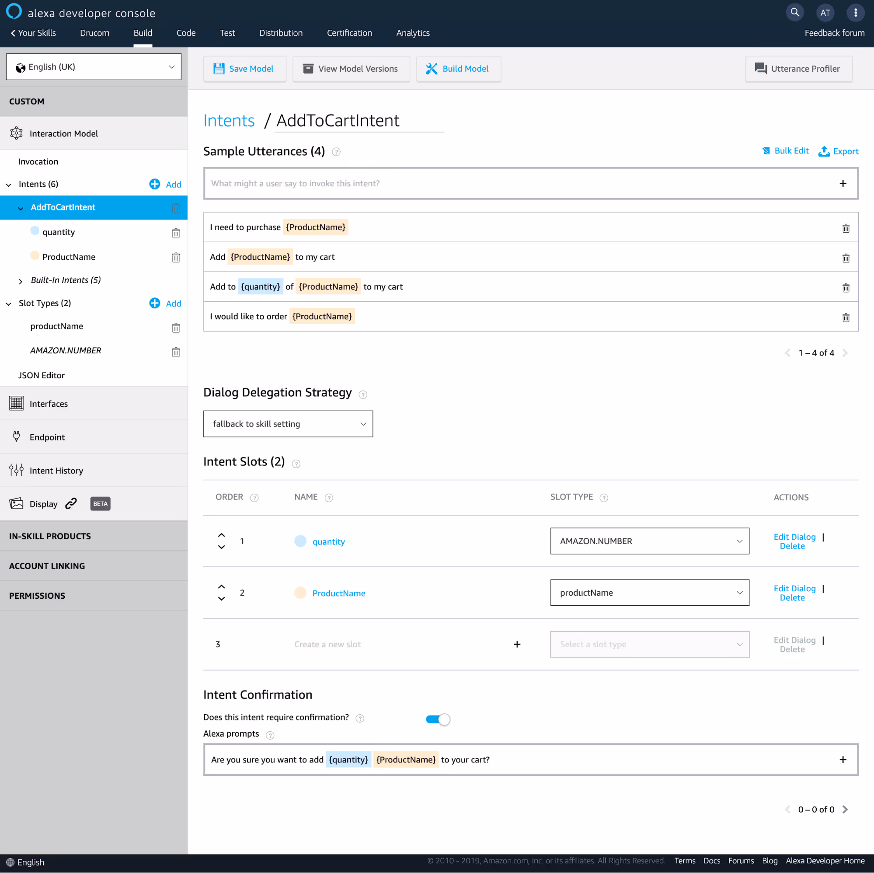The image size is (874, 873).
Task: Toggle the intent confirmation switch
Action: click(438, 719)
